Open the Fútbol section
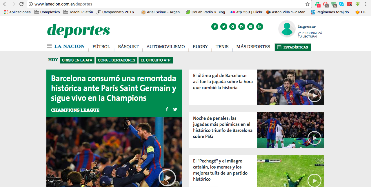The image size is (371, 187). tap(101, 47)
